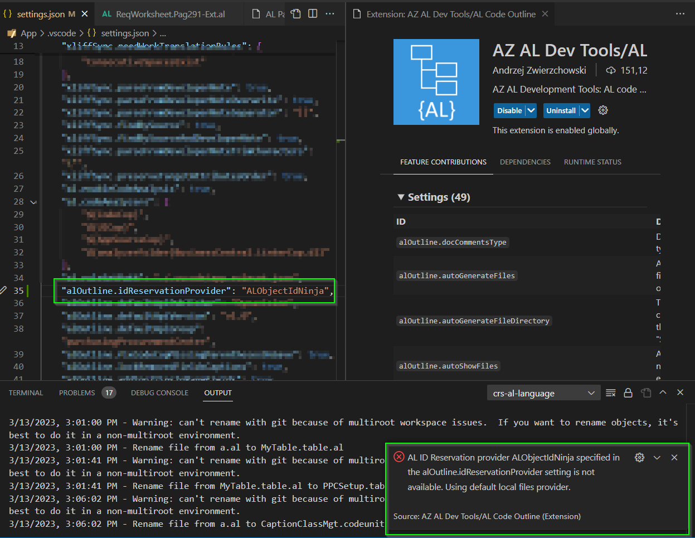Maximize the bottom panel with the chevron
The image size is (695, 538).
tap(663, 392)
